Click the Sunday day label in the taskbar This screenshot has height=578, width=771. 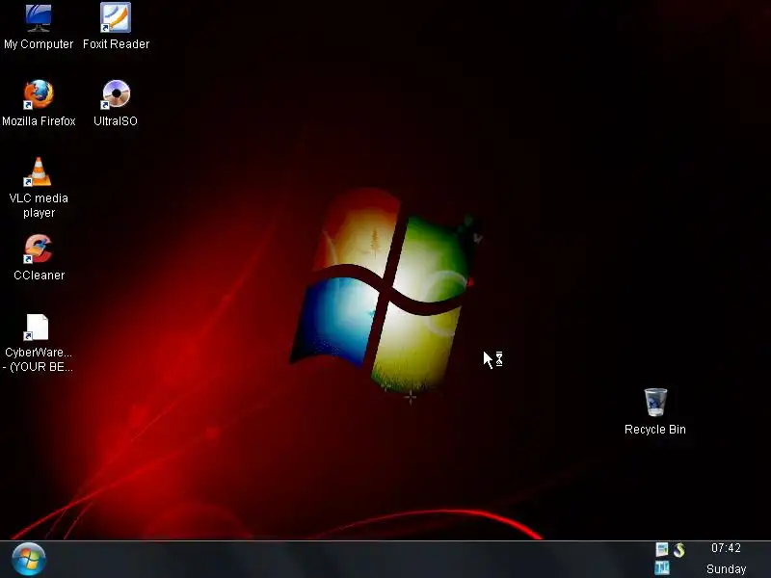click(727, 569)
